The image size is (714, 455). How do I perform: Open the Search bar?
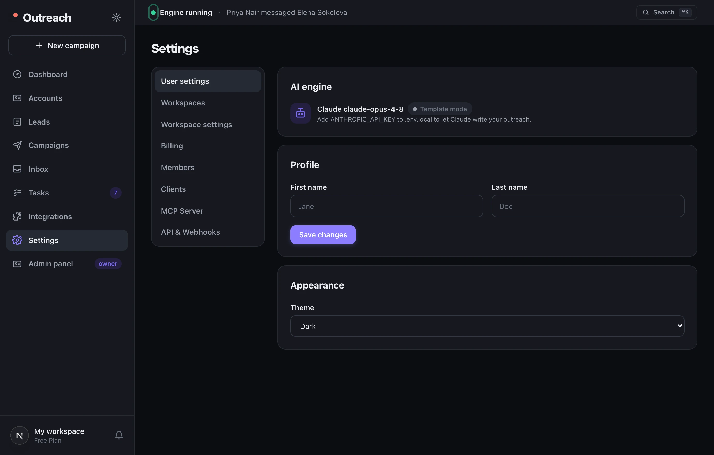[667, 12]
